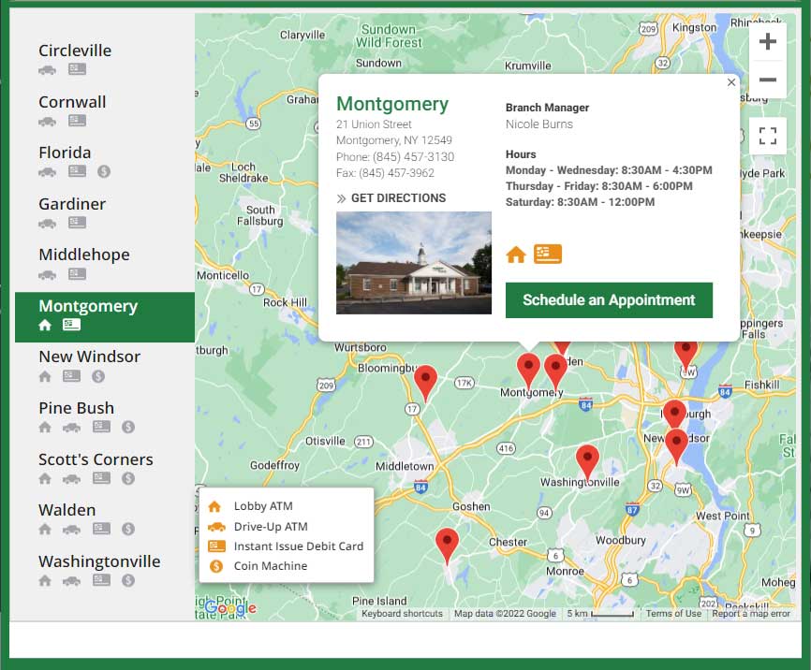The width and height of the screenshot is (811, 670).
Task: Click the Montgomery branch photo
Action: pos(414,263)
